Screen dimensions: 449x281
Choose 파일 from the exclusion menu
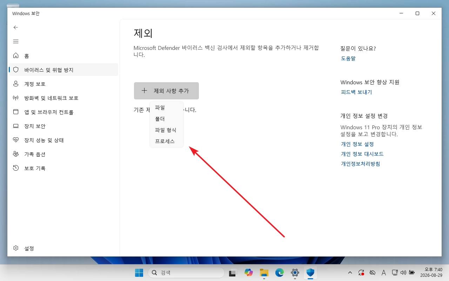click(x=166, y=107)
